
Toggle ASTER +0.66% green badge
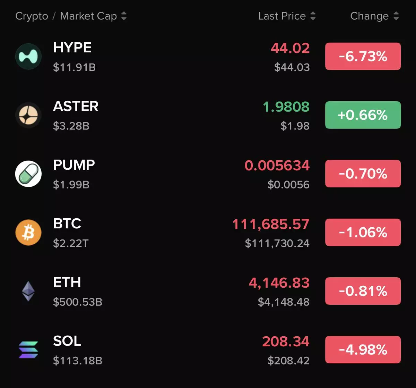pos(363,115)
